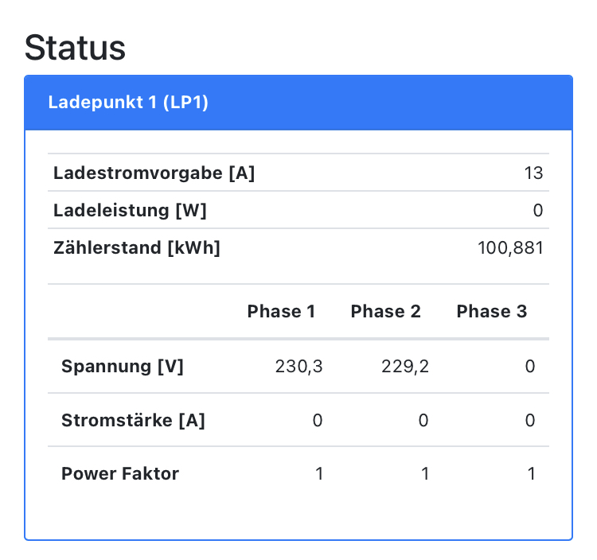
Task: Select the Phase 3 voltage value
Action: [530, 367]
